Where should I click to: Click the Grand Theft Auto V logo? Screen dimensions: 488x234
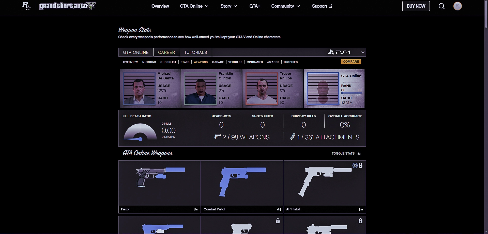(x=67, y=6)
